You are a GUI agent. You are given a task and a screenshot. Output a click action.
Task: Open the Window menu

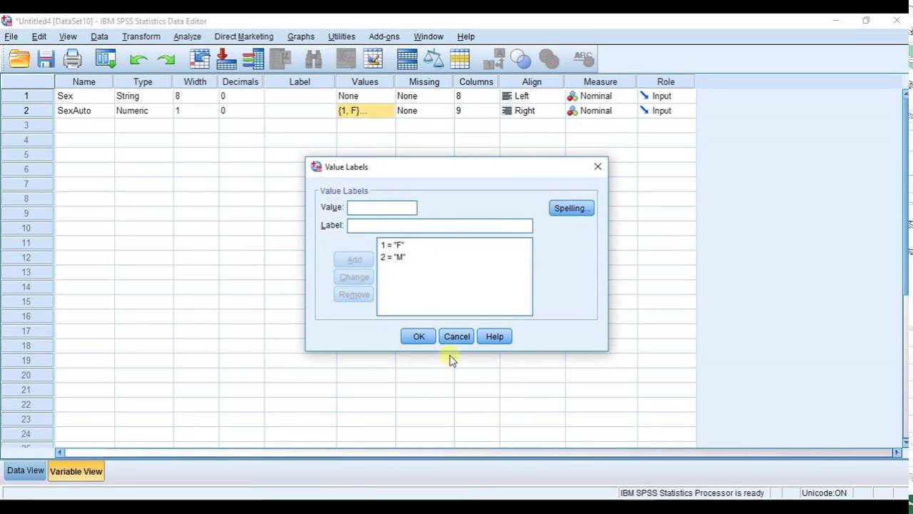[x=429, y=36]
